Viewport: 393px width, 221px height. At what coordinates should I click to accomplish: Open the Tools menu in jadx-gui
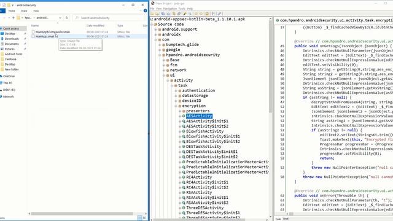click(182, 9)
